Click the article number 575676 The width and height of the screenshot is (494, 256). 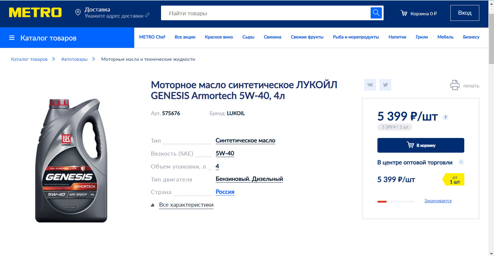[x=171, y=113]
